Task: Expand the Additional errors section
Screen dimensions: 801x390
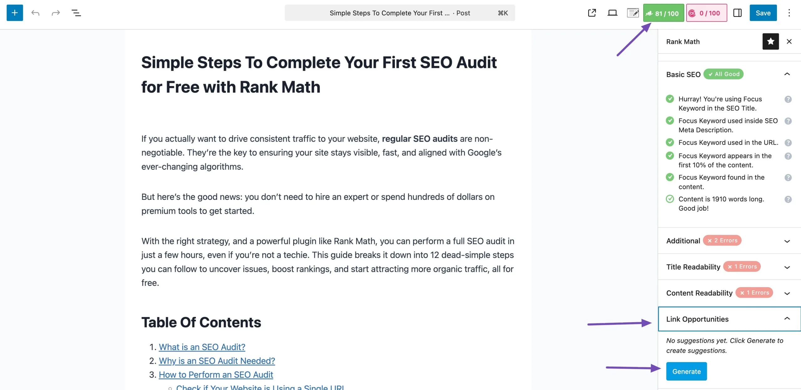Action: [x=787, y=241]
